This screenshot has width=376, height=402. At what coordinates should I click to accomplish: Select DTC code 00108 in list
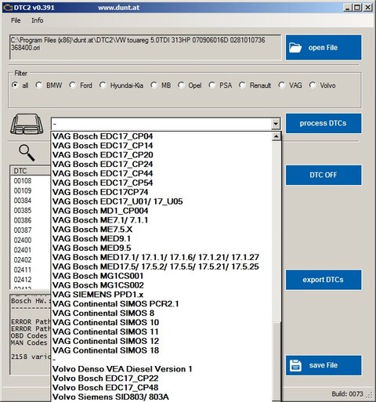[x=23, y=181]
